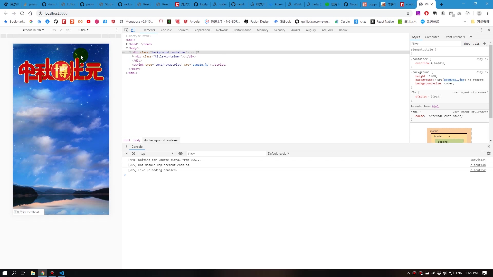Image resolution: width=493 pixels, height=277 pixels.
Task: Click the inspect element icon
Action: (126, 30)
